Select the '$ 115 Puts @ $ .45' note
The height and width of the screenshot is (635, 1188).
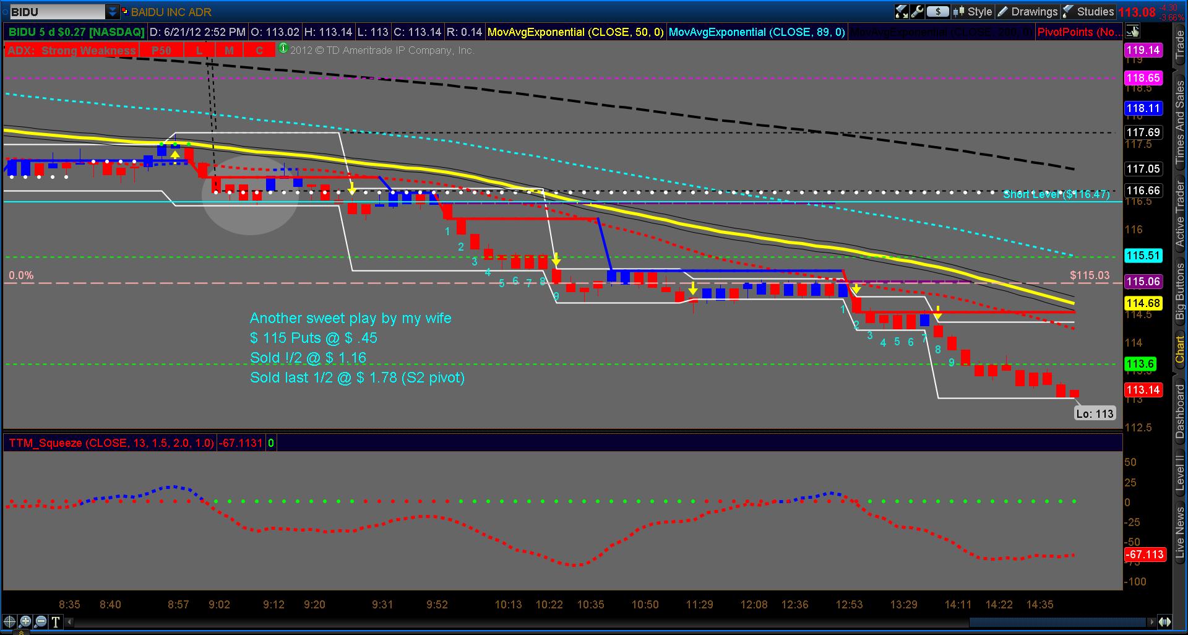pyautogui.click(x=313, y=338)
